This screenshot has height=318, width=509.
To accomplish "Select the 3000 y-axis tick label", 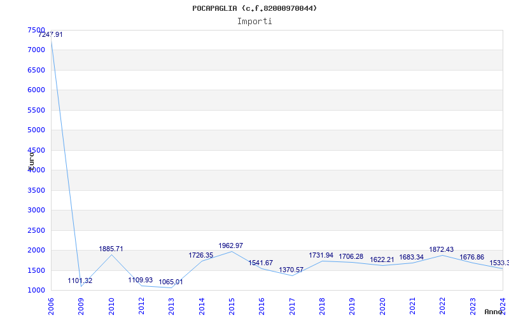I will (36, 210).
